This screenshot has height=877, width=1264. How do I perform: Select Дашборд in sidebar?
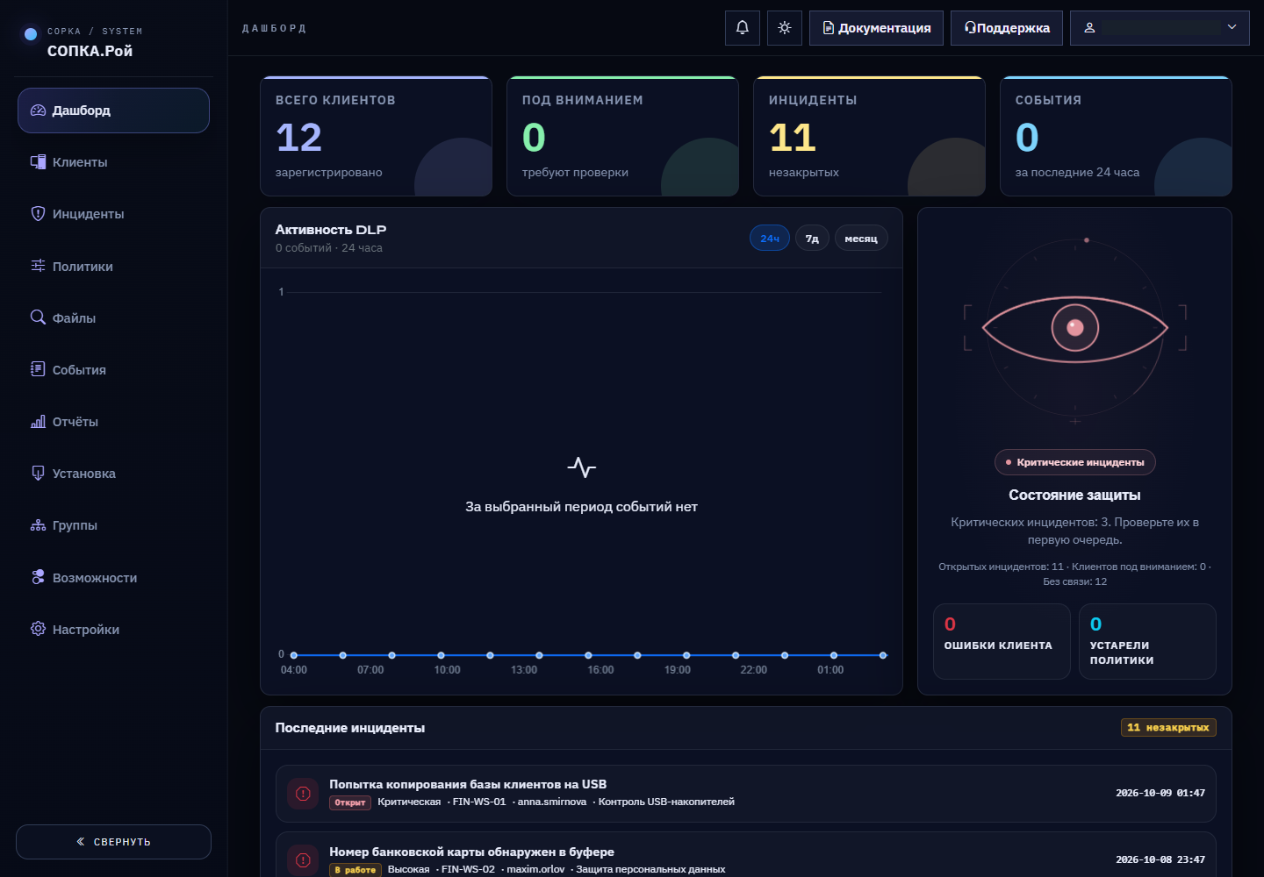(113, 111)
